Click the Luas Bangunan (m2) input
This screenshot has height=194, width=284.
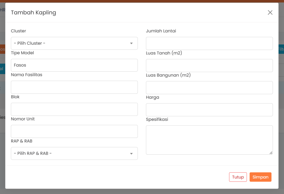pyautogui.click(x=209, y=87)
